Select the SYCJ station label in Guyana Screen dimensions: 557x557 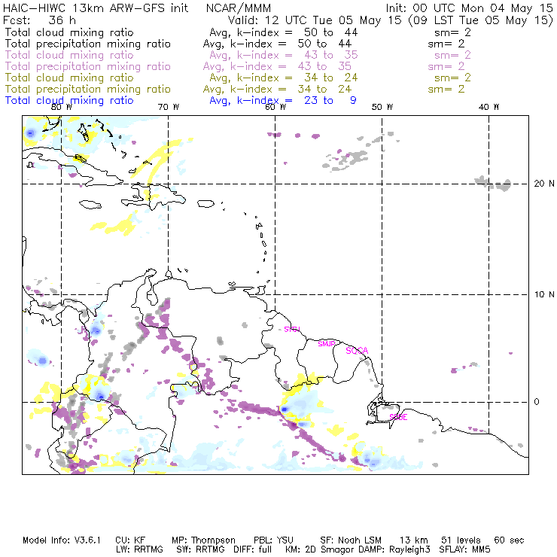(291, 329)
